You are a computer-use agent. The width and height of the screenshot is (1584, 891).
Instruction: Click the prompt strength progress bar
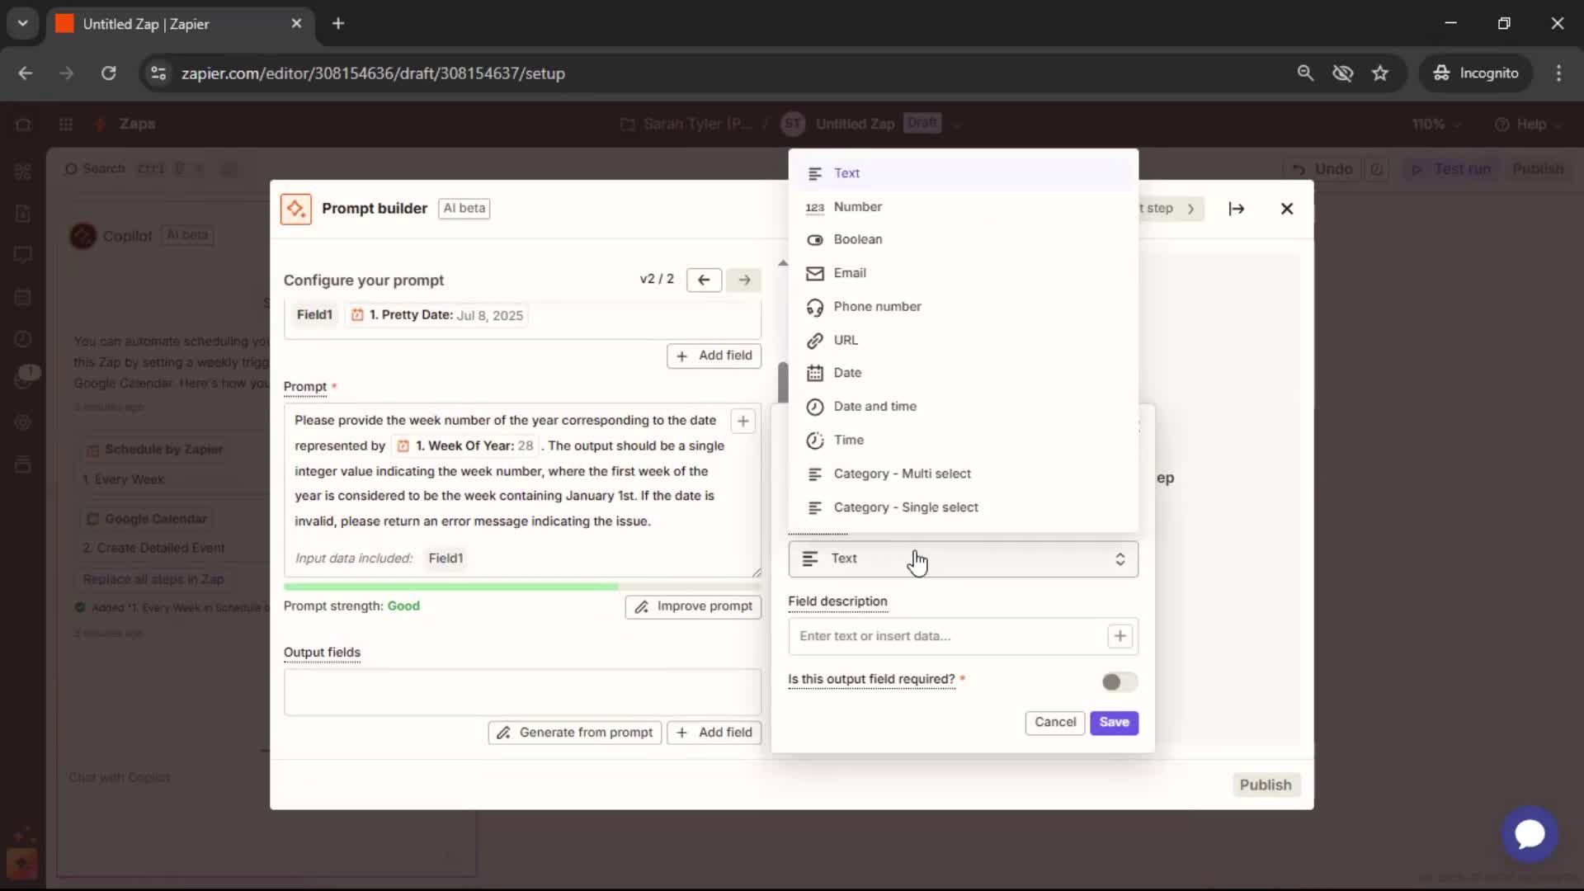[x=522, y=587]
